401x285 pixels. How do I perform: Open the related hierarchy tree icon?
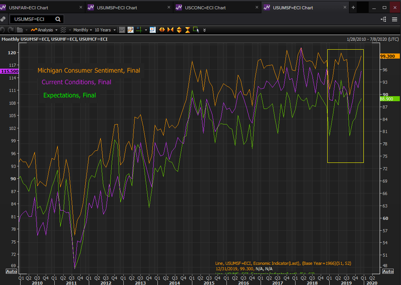pyautogui.click(x=384, y=19)
